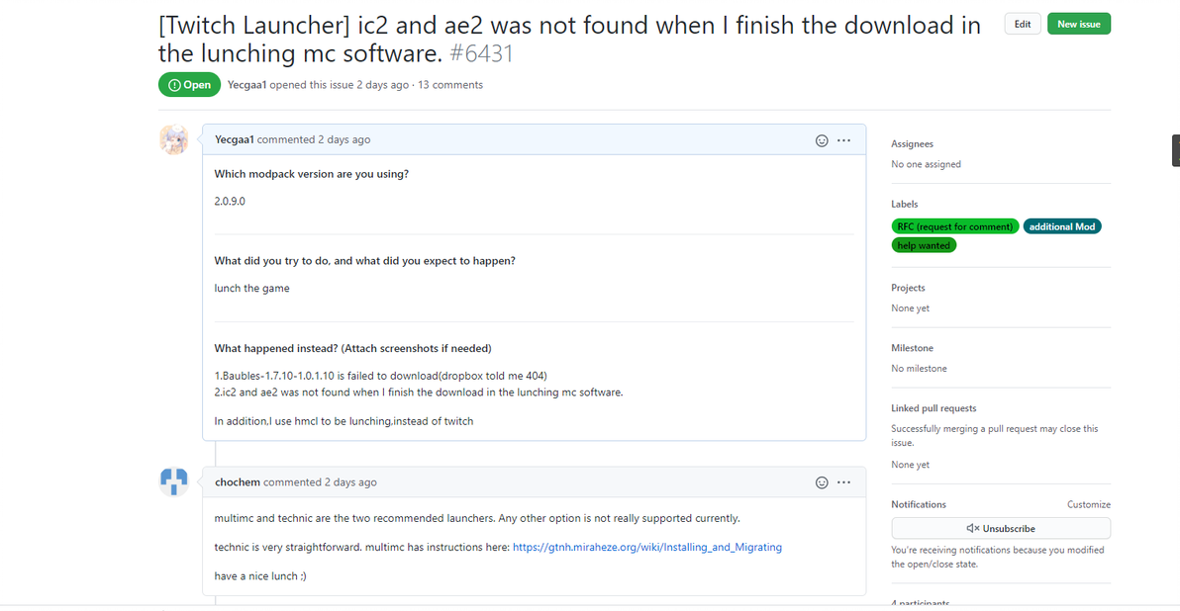Click the Edit issue title button

pos(1023,24)
